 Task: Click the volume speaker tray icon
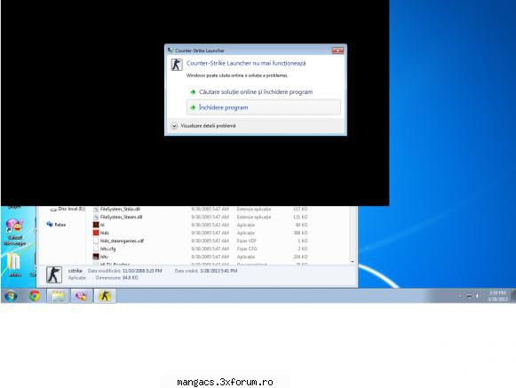click(x=477, y=296)
